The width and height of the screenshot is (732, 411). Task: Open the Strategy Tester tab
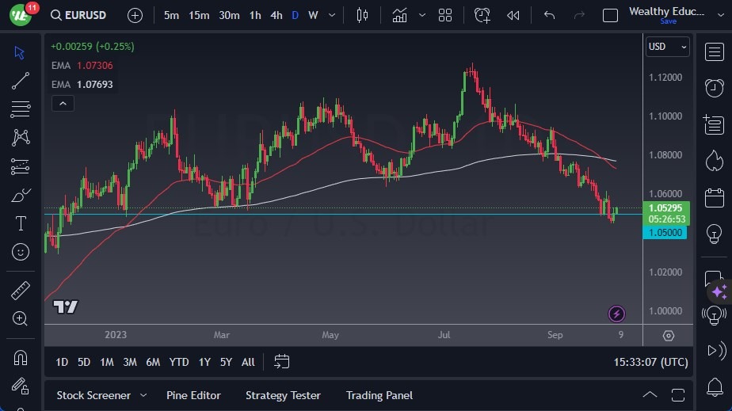(x=283, y=395)
